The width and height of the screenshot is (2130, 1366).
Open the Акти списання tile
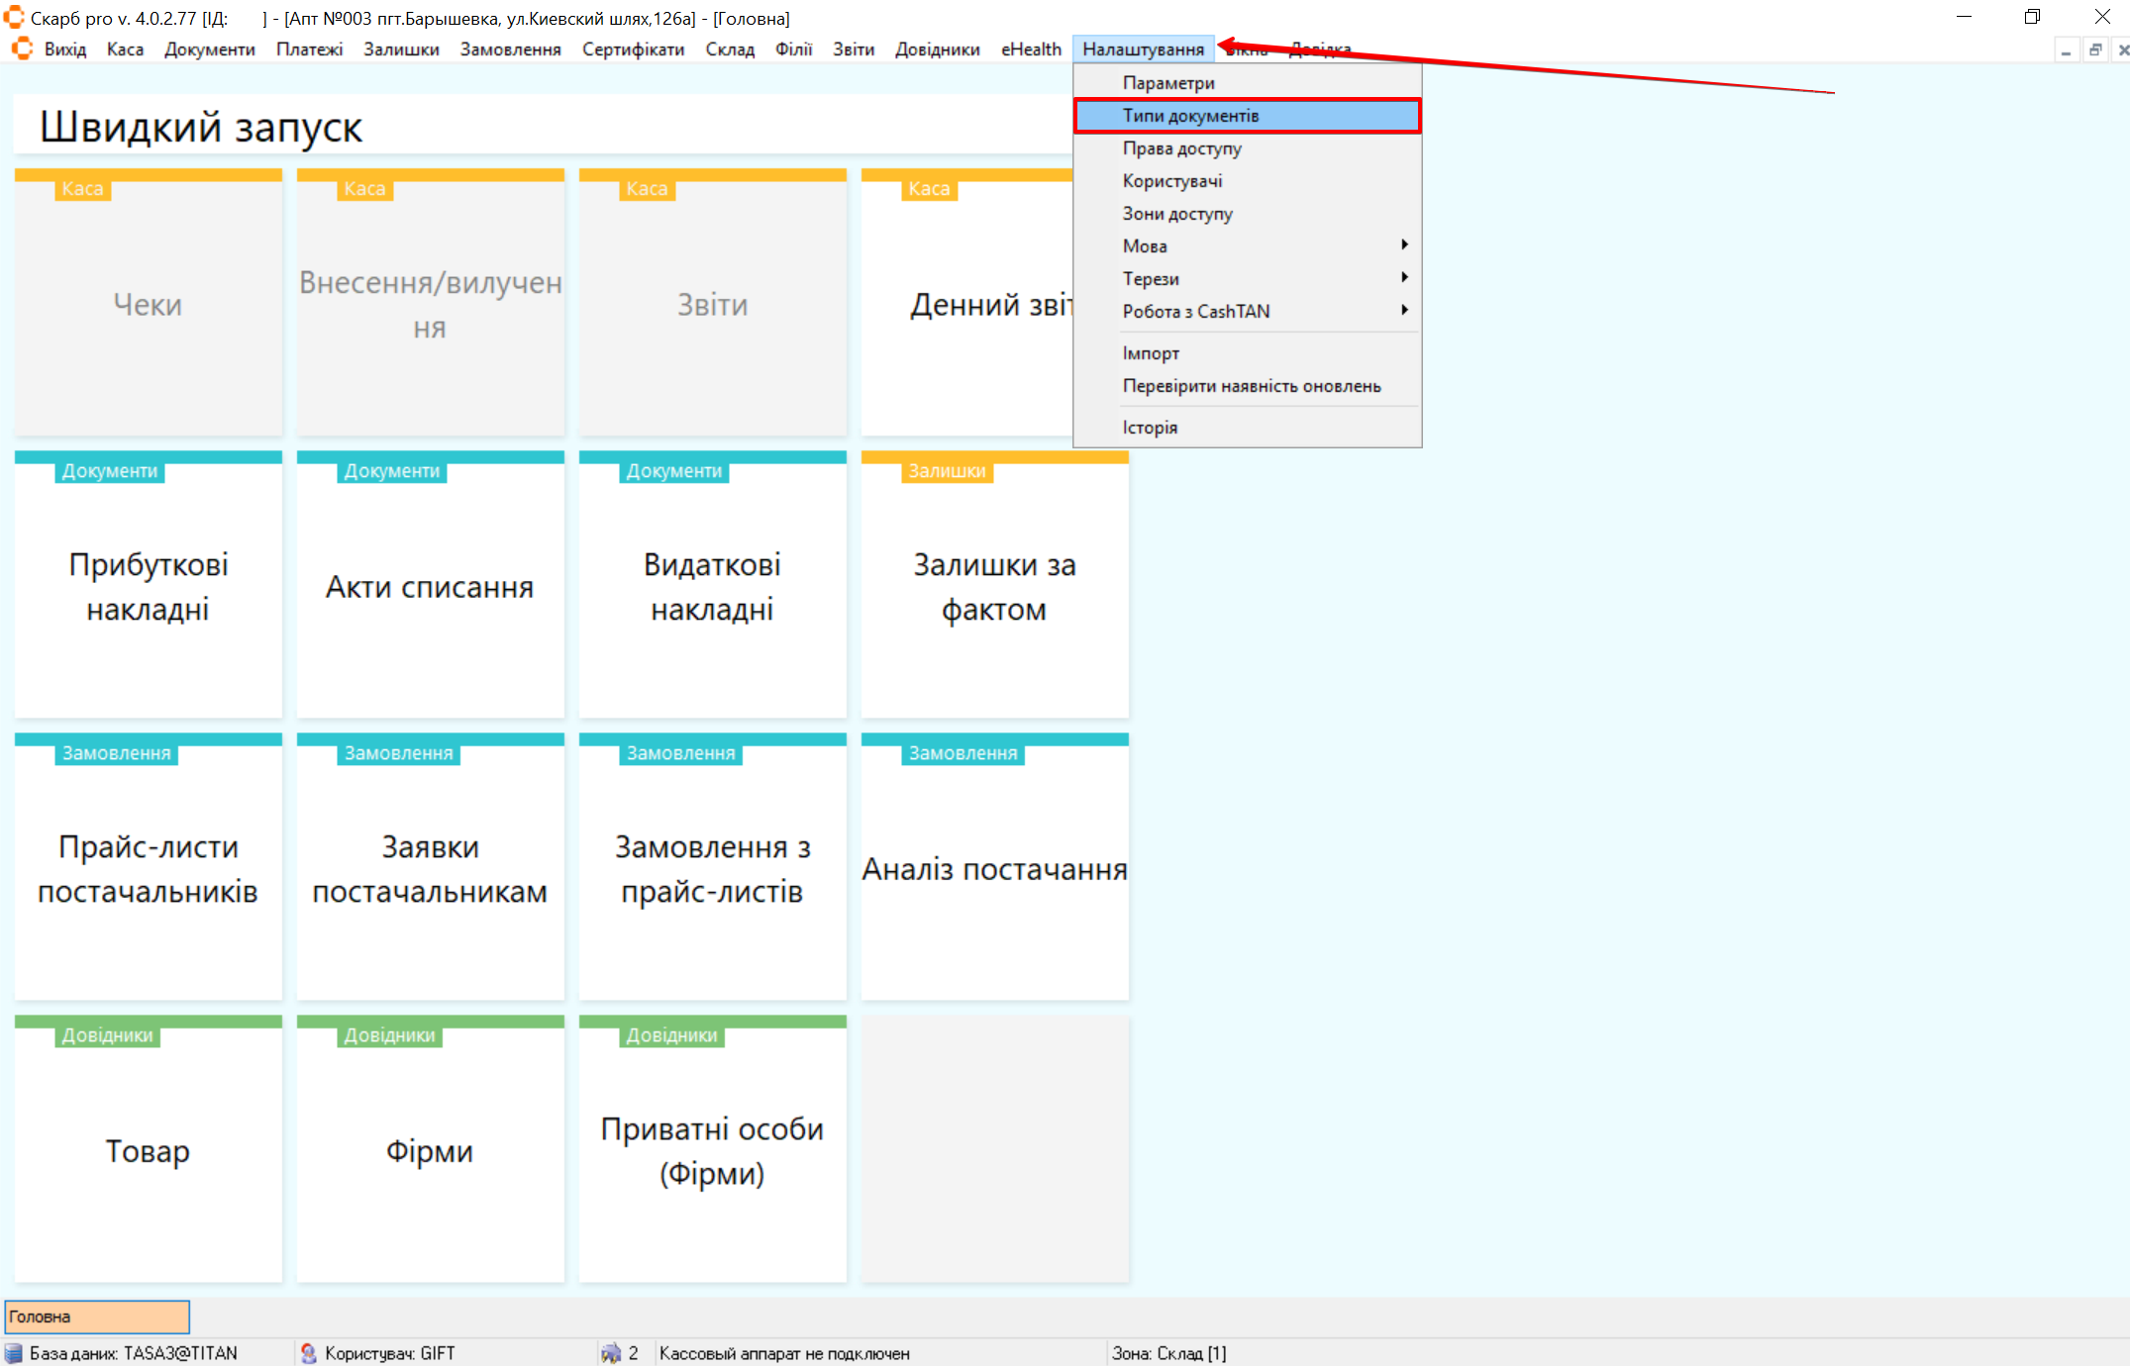tap(430, 586)
